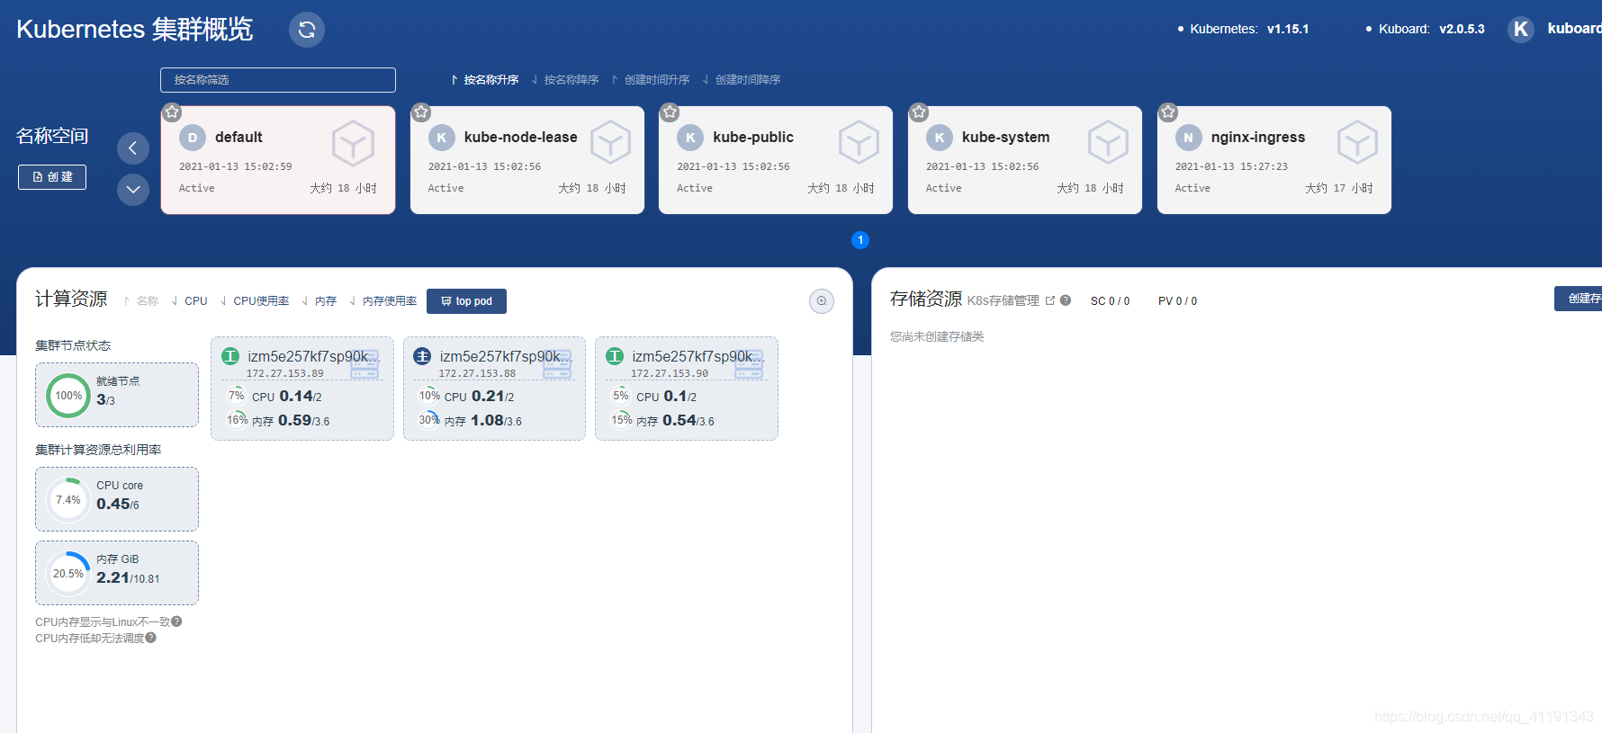This screenshot has width=1602, height=733.
Task: Sort namespaces by 按名称降序
Action: click(565, 80)
